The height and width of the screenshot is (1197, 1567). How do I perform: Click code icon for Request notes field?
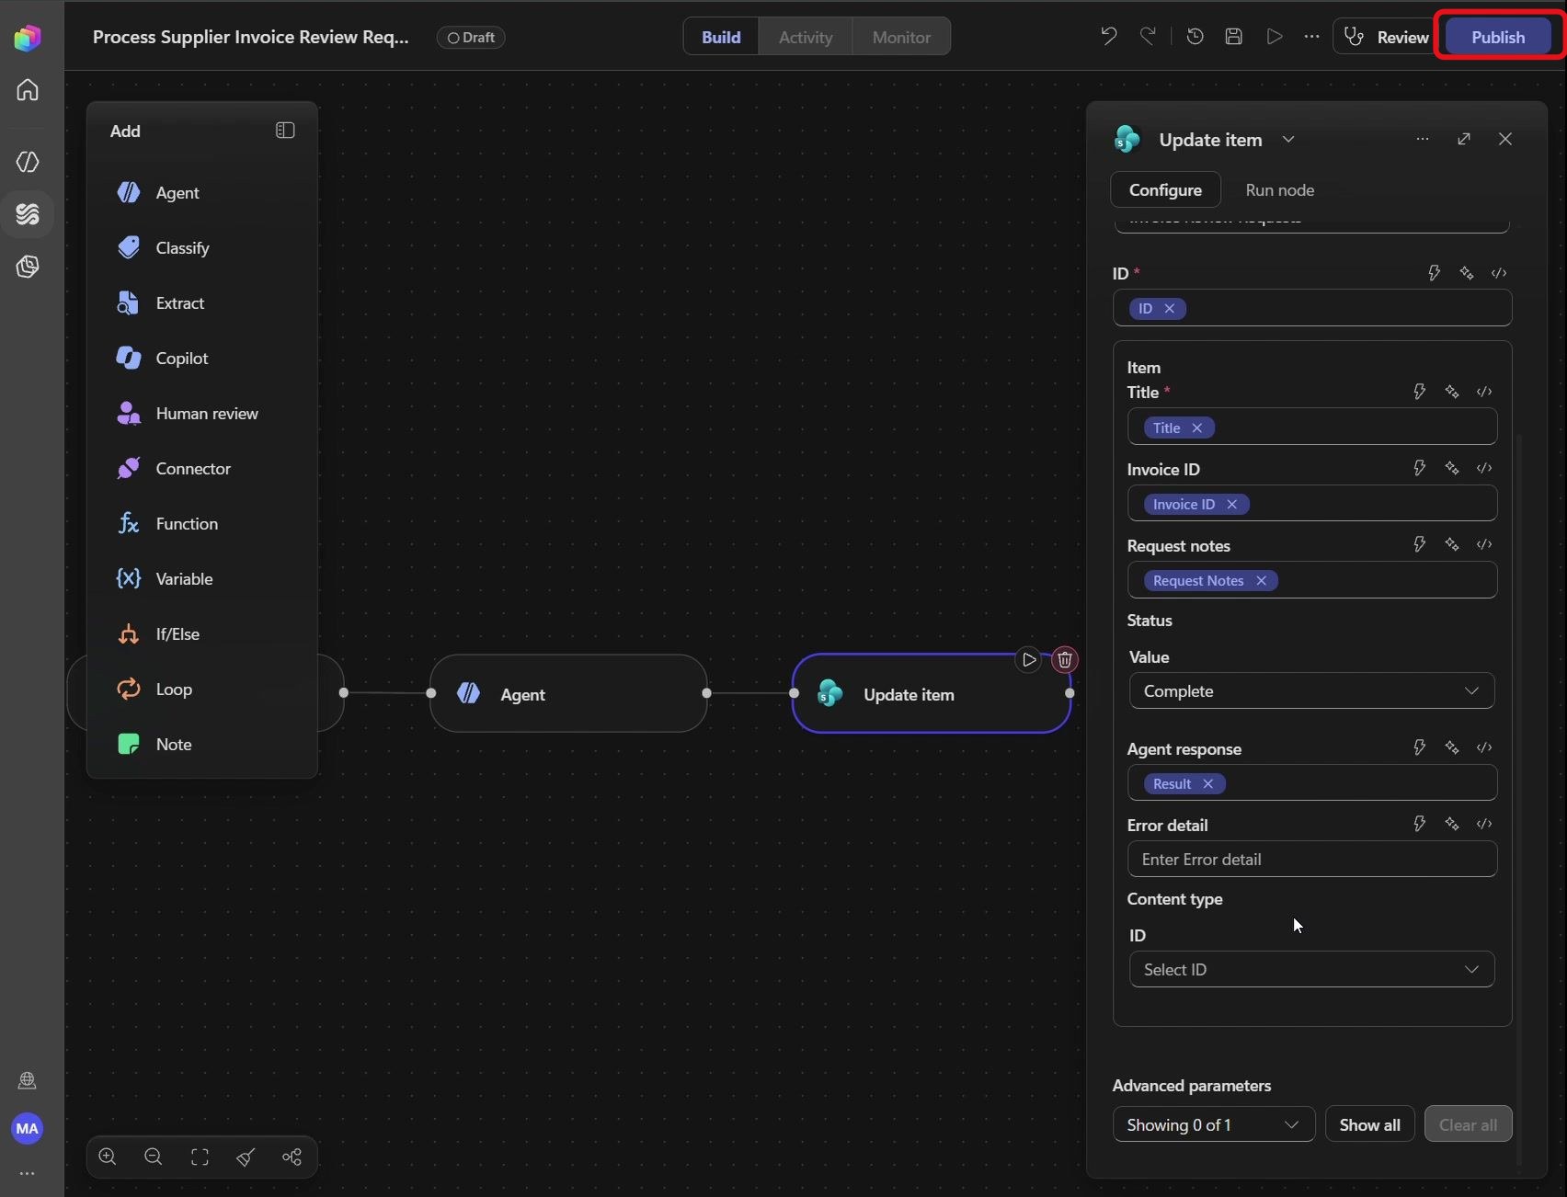tap(1484, 544)
